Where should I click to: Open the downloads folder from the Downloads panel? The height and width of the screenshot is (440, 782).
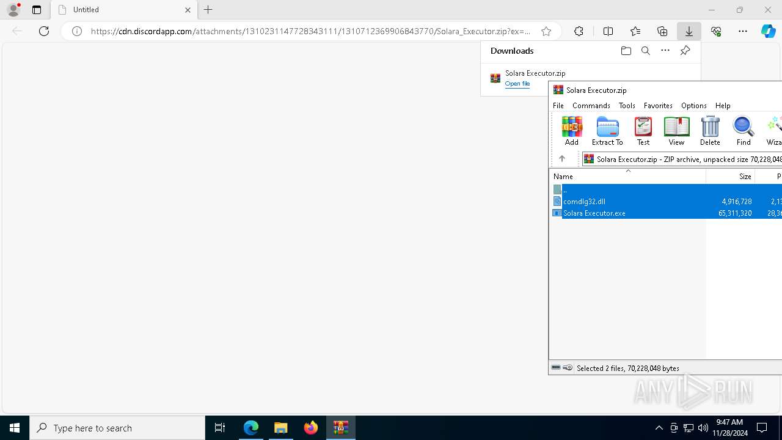(x=626, y=51)
